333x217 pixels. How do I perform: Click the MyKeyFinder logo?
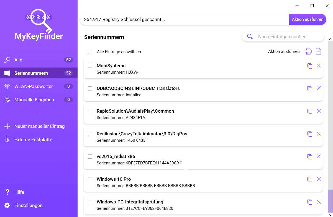pos(39,24)
